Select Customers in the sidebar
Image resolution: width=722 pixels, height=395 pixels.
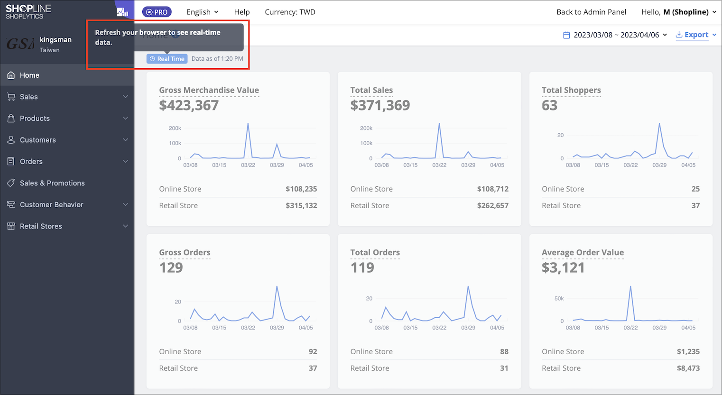pyautogui.click(x=67, y=140)
